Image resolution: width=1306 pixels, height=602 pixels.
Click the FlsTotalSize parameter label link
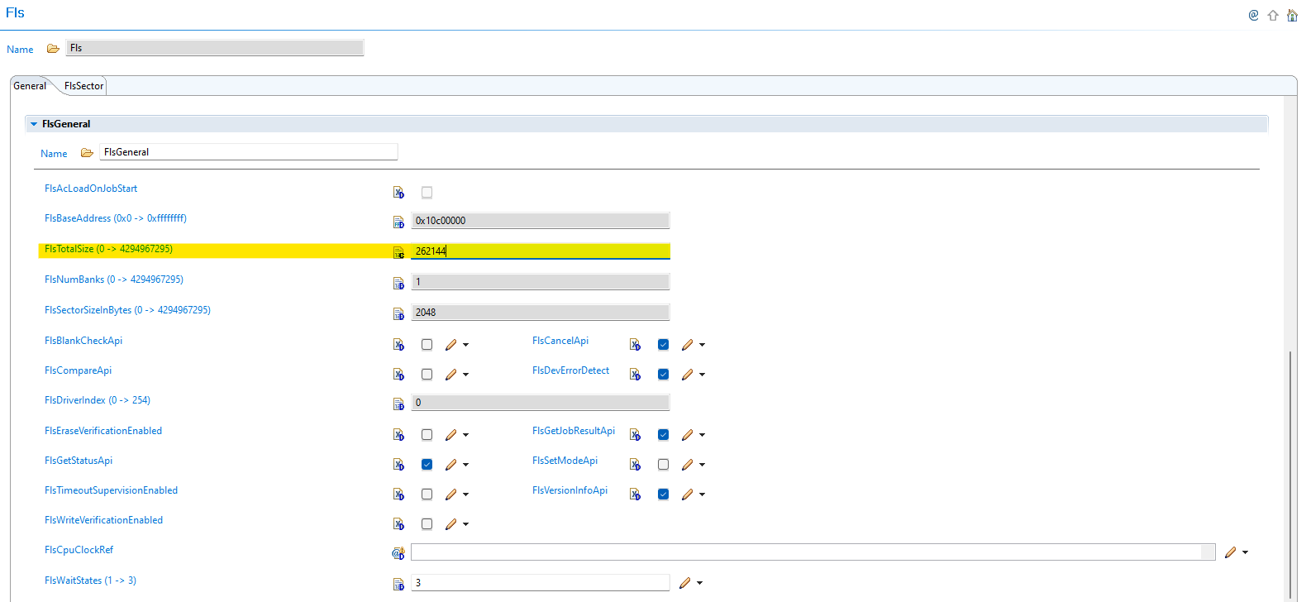[x=108, y=249]
